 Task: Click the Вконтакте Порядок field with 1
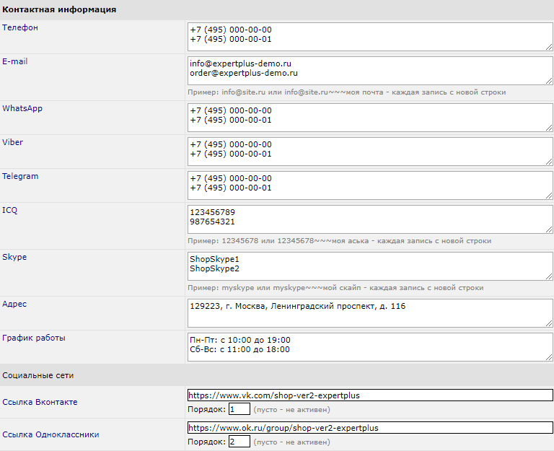tap(239, 409)
